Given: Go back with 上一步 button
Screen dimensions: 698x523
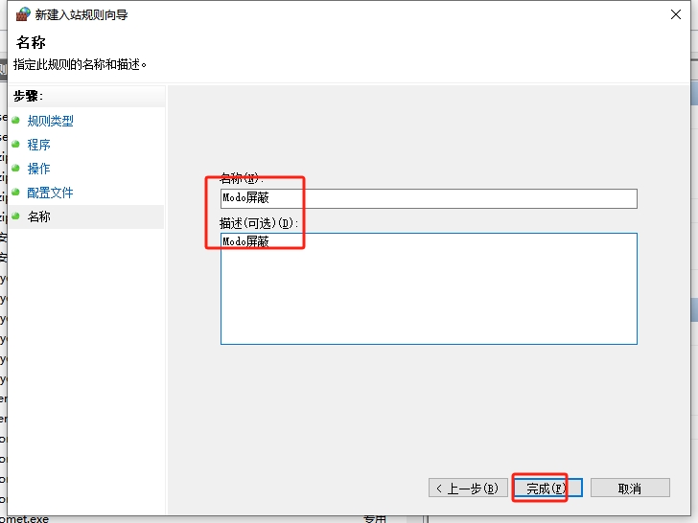Looking at the screenshot, I should 466,488.
